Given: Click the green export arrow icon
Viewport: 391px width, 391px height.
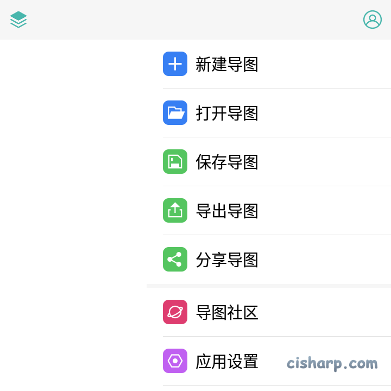Looking at the screenshot, I should pyautogui.click(x=175, y=211).
